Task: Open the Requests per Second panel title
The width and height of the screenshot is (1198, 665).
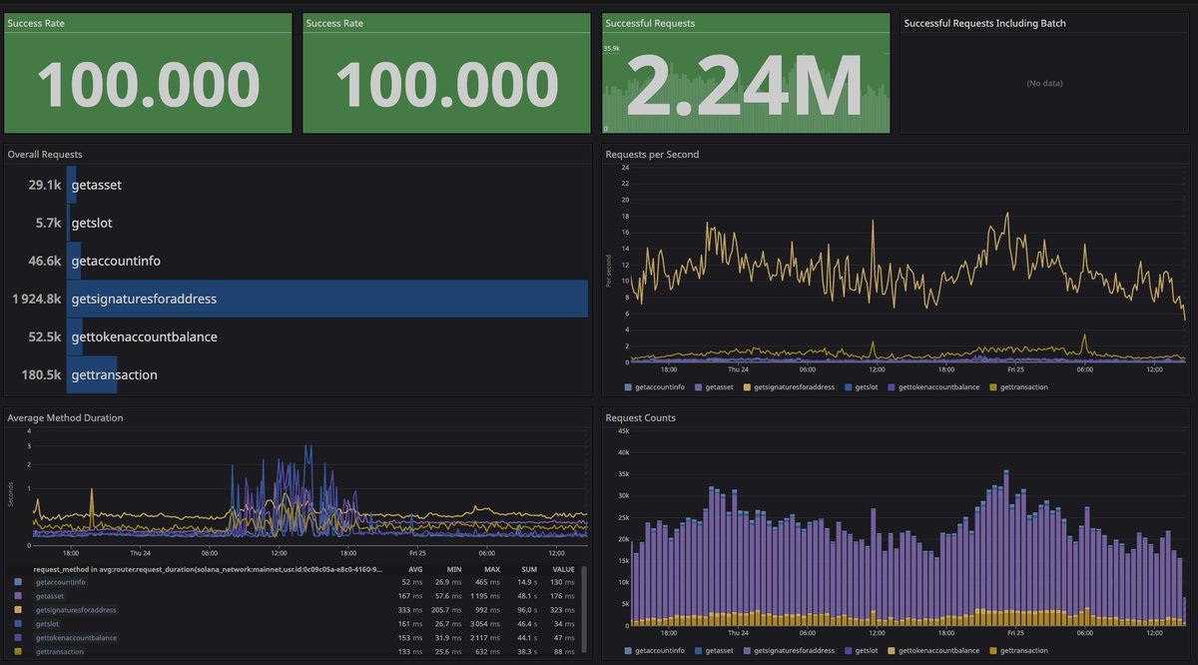Action: click(x=652, y=155)
